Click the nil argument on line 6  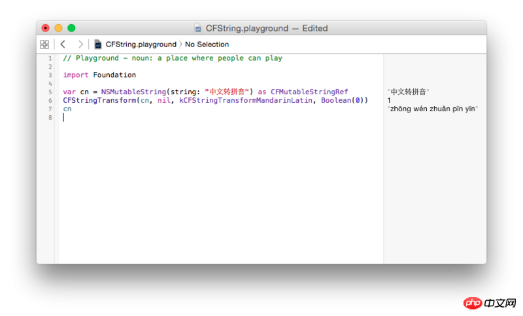tap(164, 101)
